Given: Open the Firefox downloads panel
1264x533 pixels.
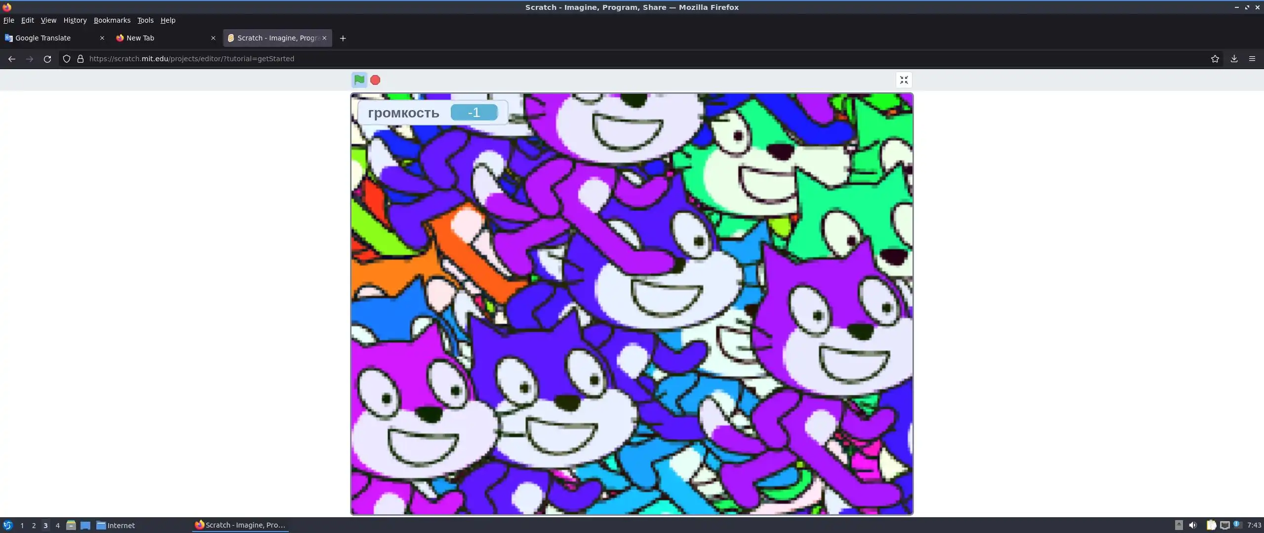Looking at the screenshot, I should tap(1234, 59).
